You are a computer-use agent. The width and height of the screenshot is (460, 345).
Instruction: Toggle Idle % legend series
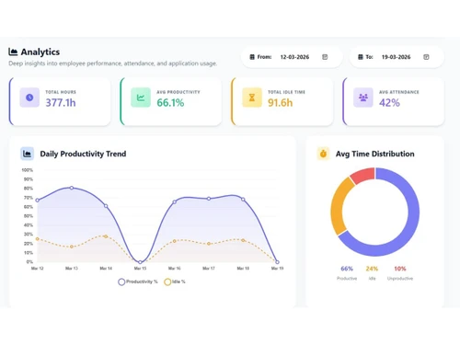(175, 282)
